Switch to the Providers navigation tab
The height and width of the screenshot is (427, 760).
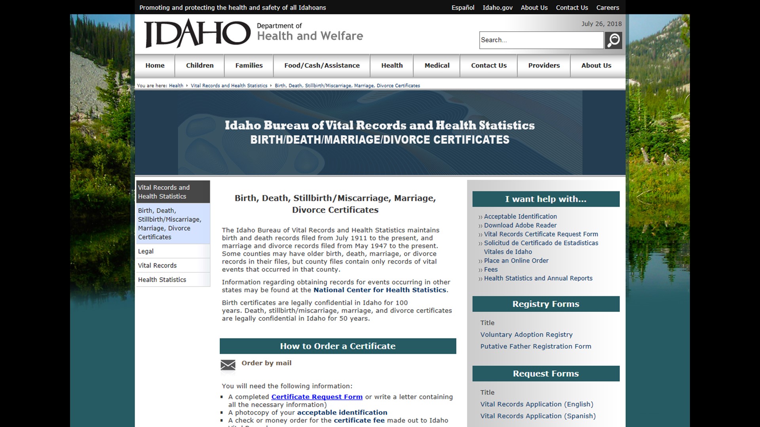click(543, 66)
